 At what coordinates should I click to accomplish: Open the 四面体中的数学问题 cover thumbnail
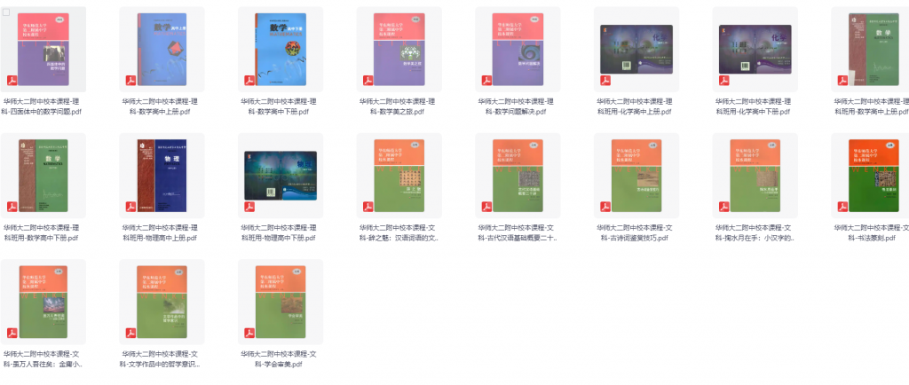coord(43,49)
